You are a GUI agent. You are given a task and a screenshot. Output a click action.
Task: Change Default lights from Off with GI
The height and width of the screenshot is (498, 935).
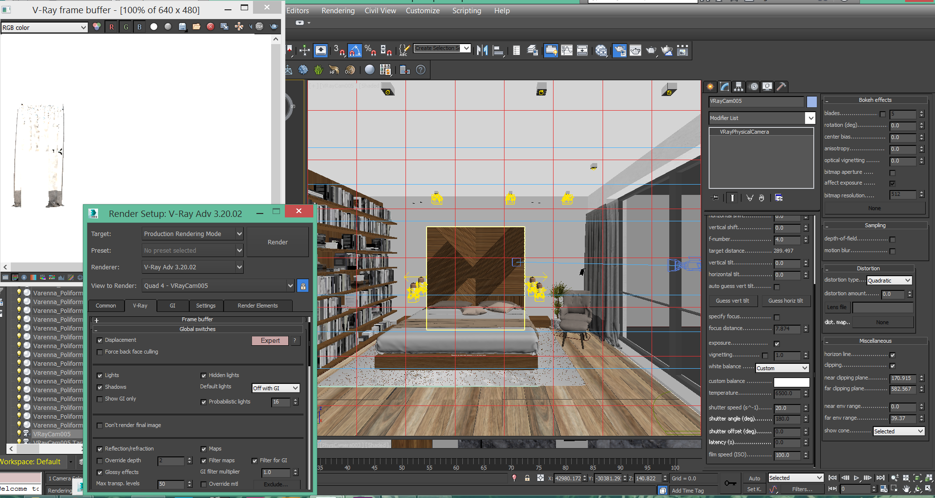(276, 388)
